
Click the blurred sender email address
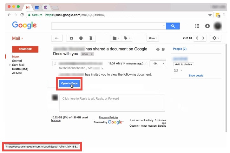(x=81, y=63)
